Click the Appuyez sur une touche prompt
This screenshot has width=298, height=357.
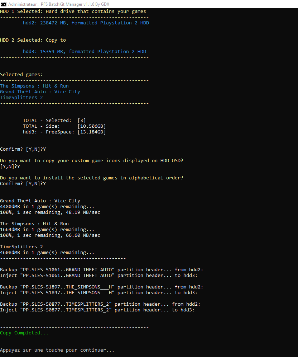[57, 350]
